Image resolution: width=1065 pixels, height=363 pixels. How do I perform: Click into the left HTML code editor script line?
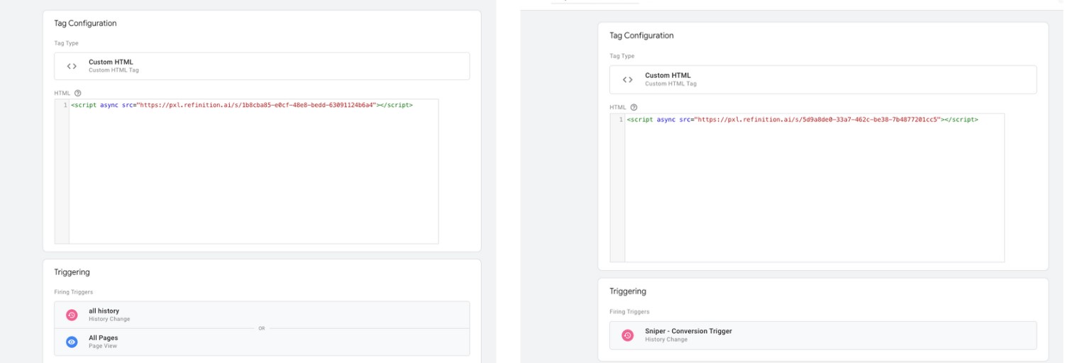pos(242,105)
